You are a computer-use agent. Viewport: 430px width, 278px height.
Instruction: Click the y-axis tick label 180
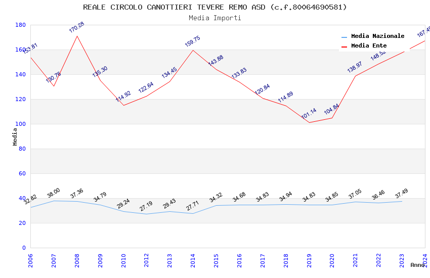(x=20, y=25)
